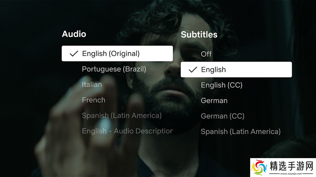Pick Spanish (Latin America) audio
Viewport: 316px width, 177px height.
[x=122, y=115]
